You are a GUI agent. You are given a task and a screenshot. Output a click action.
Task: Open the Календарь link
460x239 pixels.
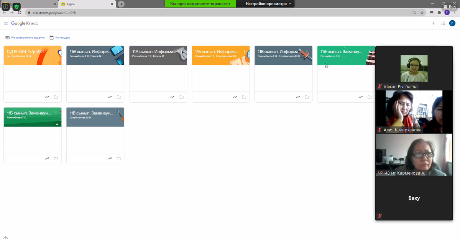pos(60,38)
